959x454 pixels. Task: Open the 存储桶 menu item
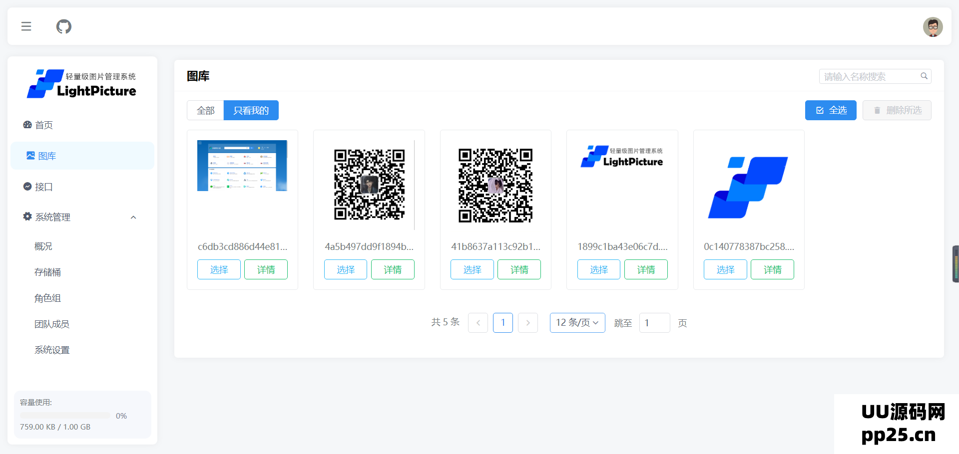[x=47, y=272]
